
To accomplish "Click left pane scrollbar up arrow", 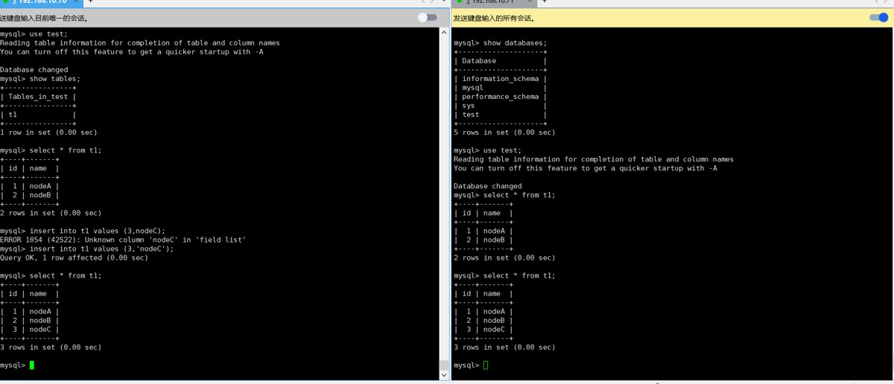I will pos(444,32).
